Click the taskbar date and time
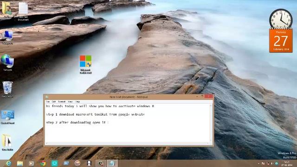Viewport: 297px width, 167px height. 287,163
